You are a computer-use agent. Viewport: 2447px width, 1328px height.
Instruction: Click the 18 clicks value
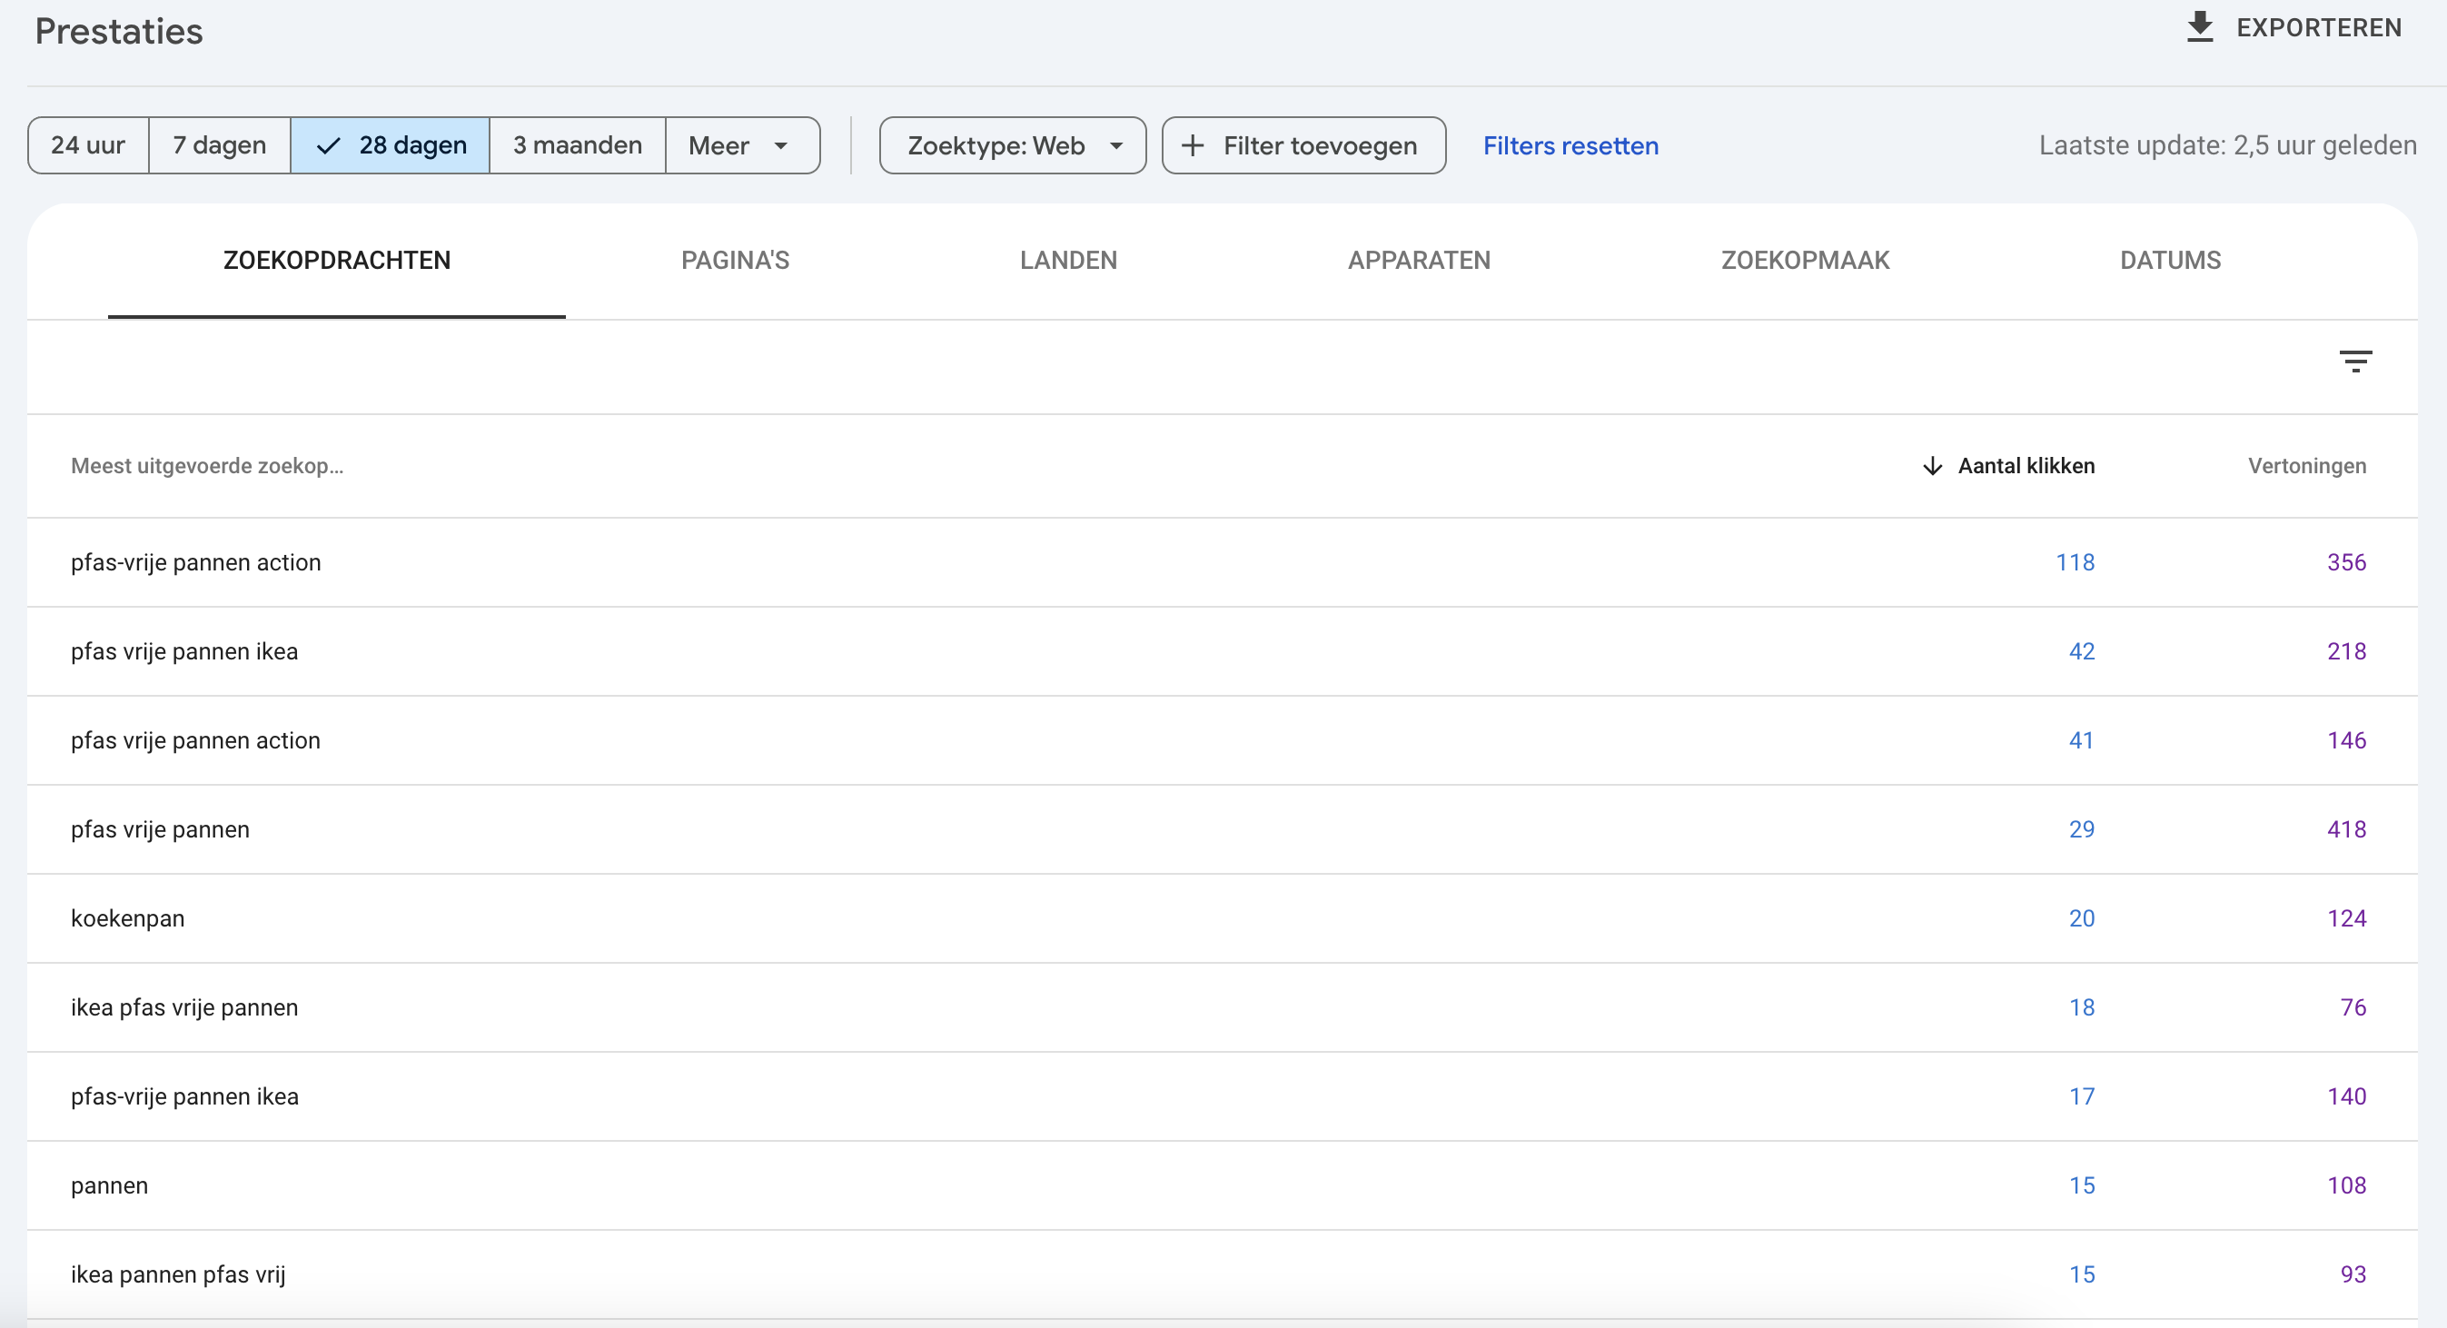pos(2082,1008)
